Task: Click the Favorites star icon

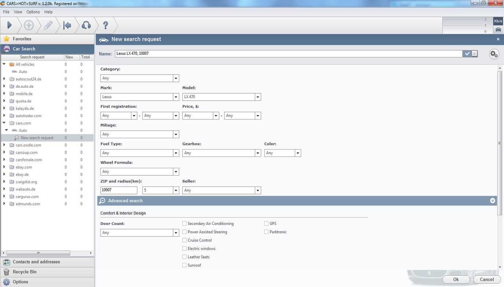Action: [7, 39]
